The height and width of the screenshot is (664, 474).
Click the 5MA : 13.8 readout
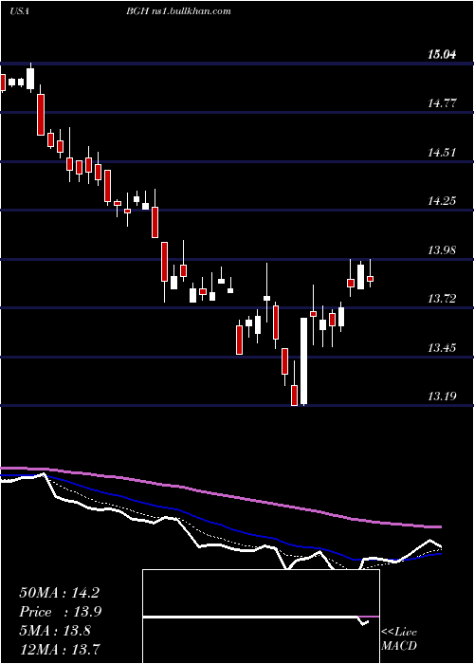coord(55,631)
